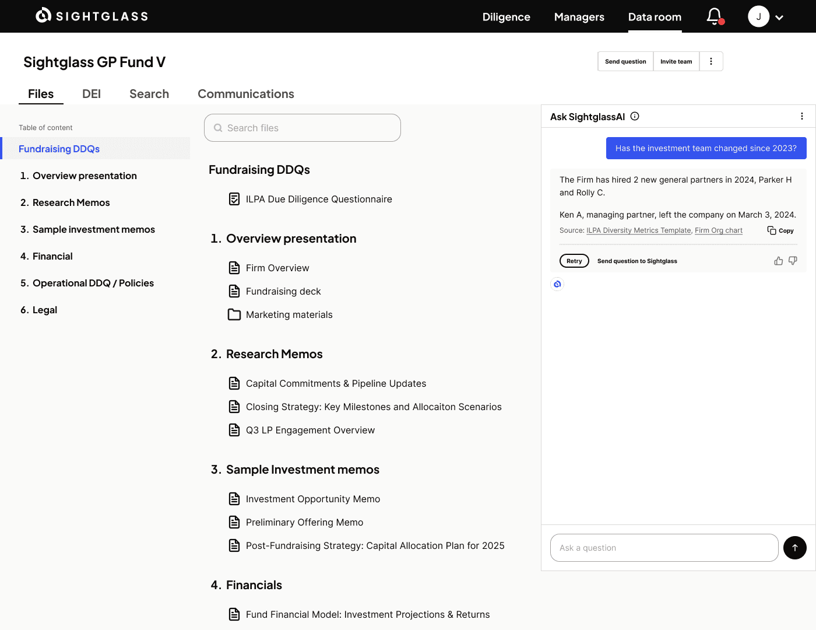This screenshot has width=816, height=630.
Task: Open Post-Fundraising Strategy: Capital Allocation Plan name
Action: (375, 545)
